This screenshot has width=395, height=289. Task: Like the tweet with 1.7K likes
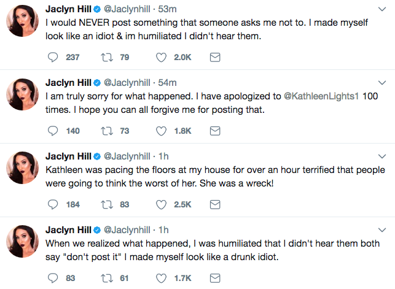(x=161, y=278)
